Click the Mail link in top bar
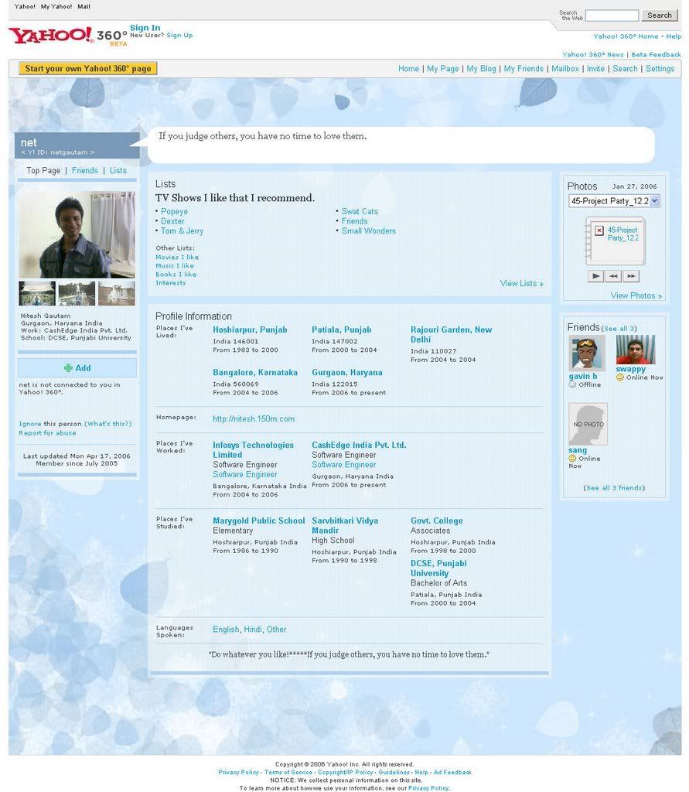Image resolution: width=689 pixels, height=792 pixels. [x=84, y=6]
